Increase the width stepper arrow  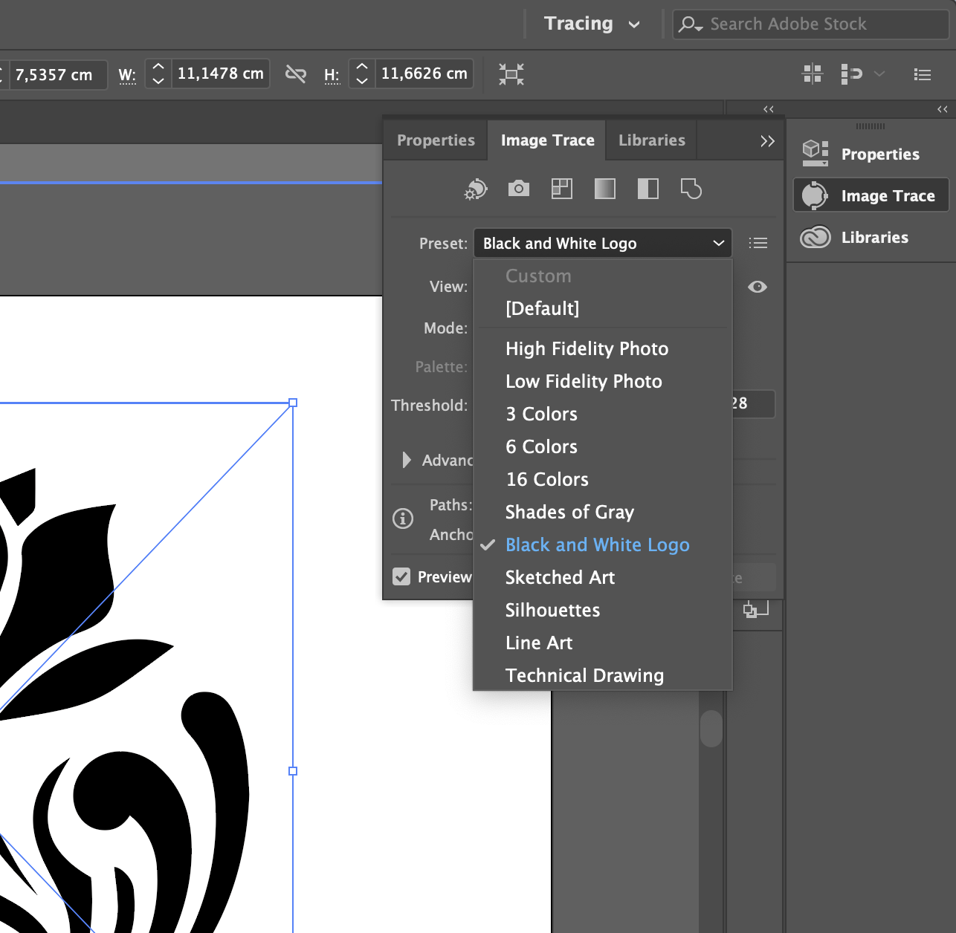click(158, 67)
